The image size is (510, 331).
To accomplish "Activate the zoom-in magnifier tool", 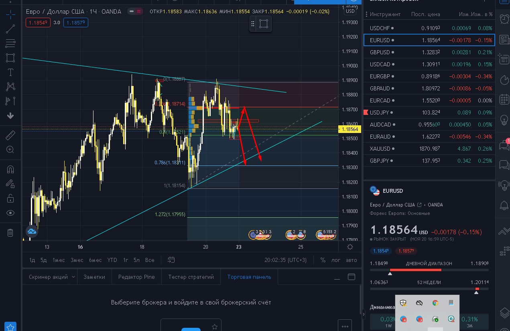I will (x=10, y=150).
